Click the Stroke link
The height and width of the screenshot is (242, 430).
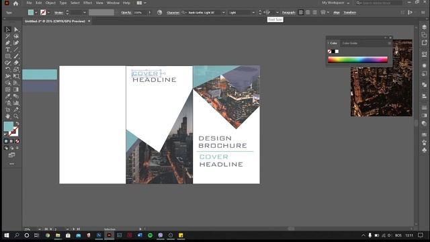58,13
